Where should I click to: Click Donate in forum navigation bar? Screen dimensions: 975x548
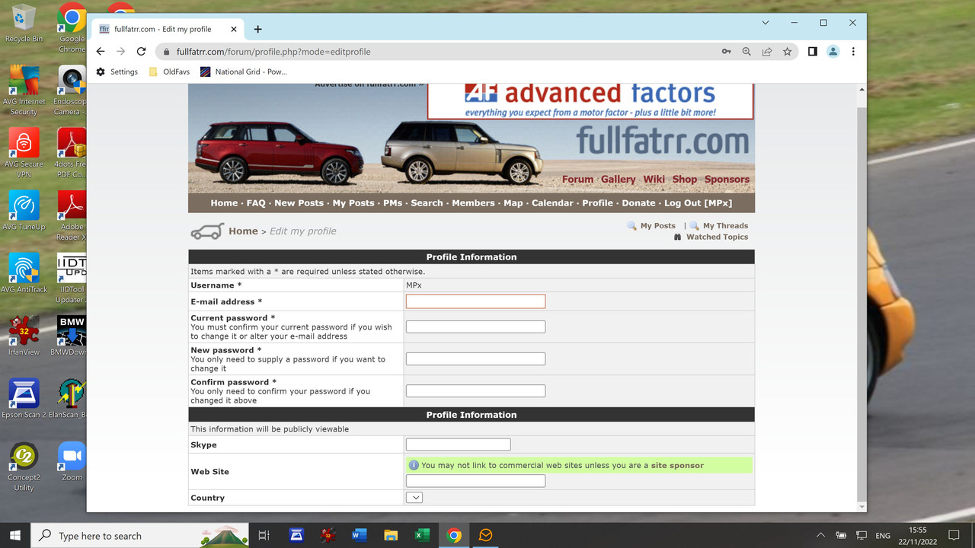(x=638, y=203)
